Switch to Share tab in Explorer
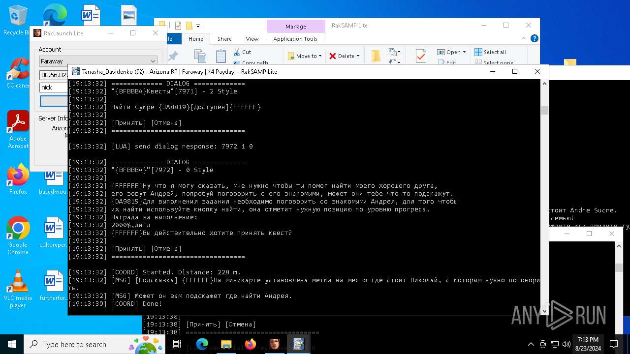Viewport: 630px width, 354px height. click(224, 39)
